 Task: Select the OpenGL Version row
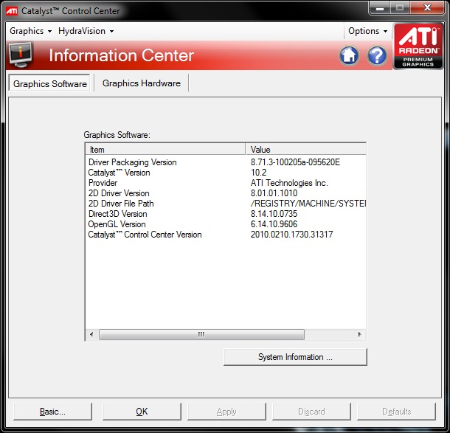pos(117,224)
